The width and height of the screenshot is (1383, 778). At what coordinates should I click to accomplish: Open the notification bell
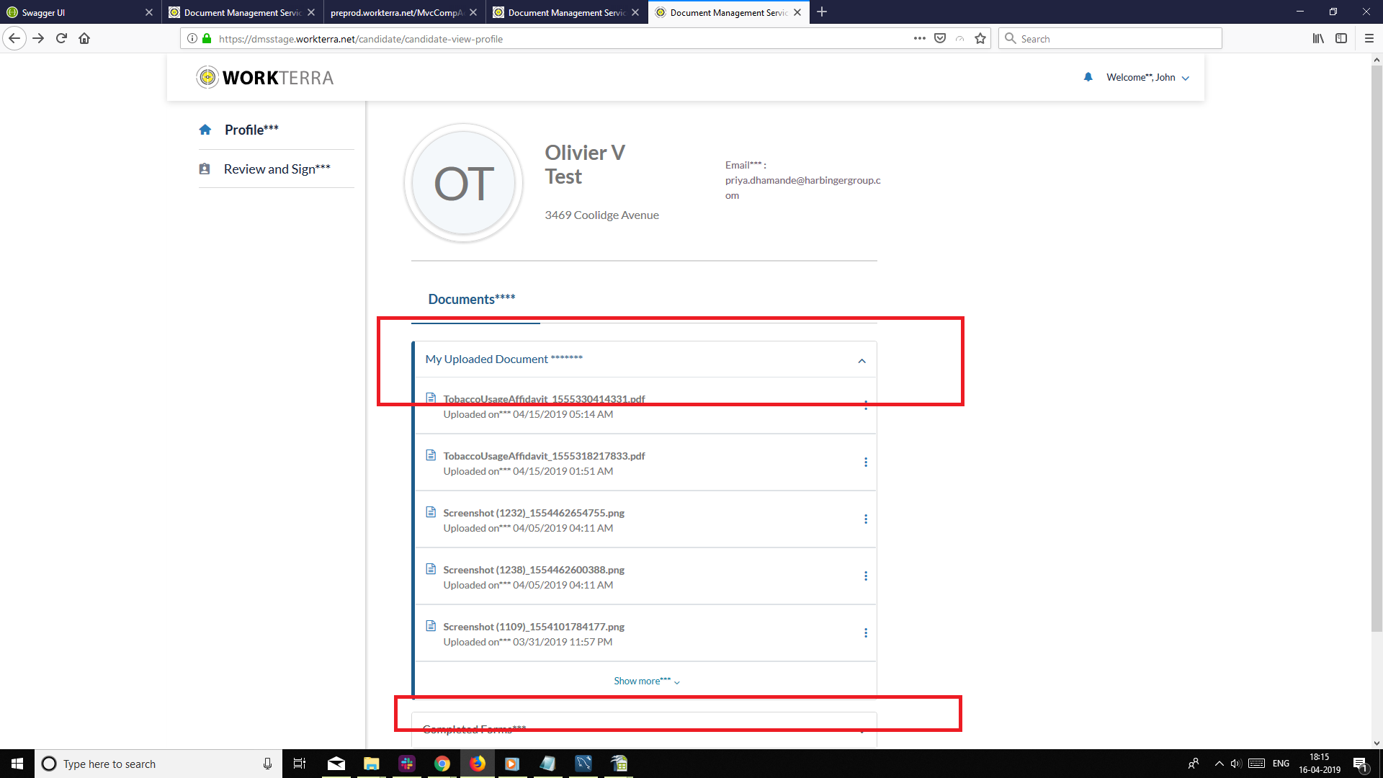coord(1088,77)
